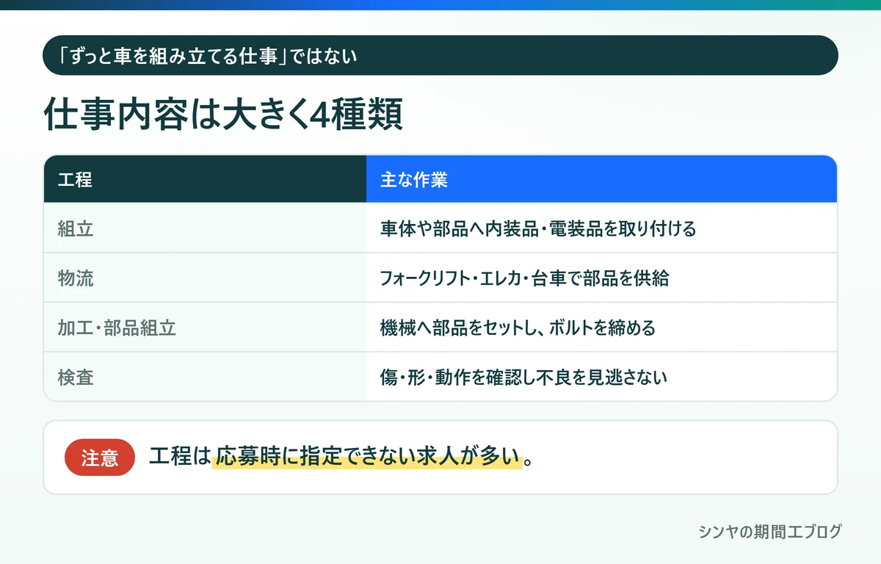Click the 主な作業 column header

tap(601, 179)
